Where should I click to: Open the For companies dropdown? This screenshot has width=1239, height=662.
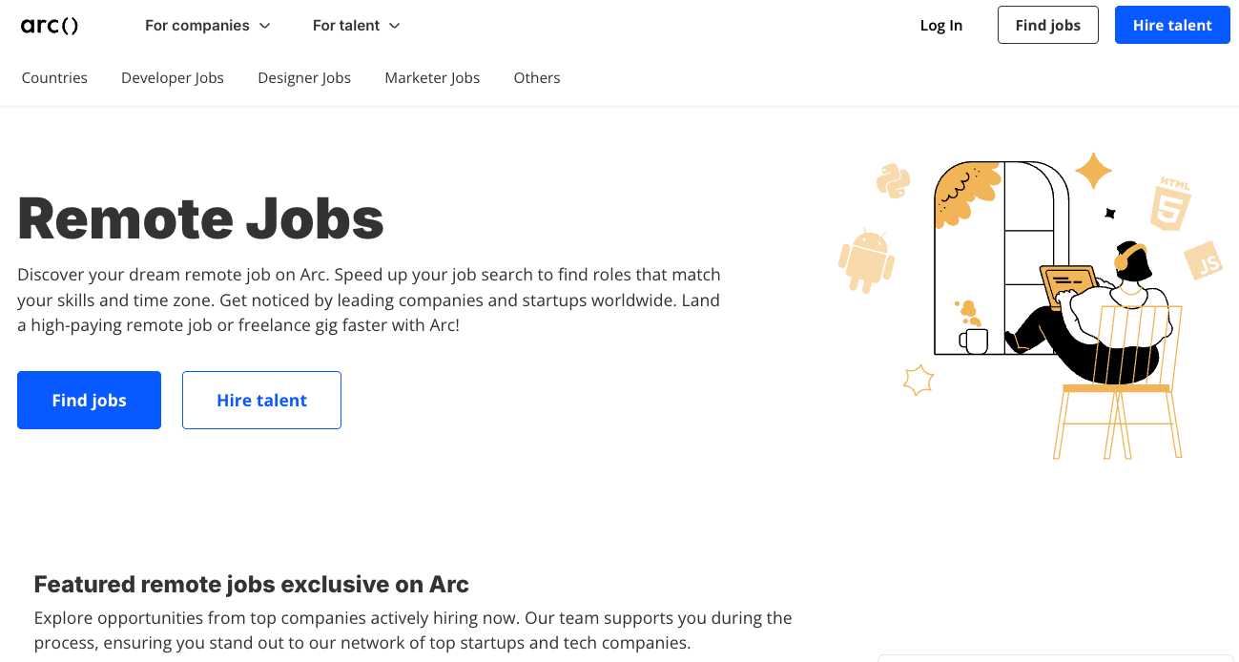pyautogui.click(x=207, y=26)
